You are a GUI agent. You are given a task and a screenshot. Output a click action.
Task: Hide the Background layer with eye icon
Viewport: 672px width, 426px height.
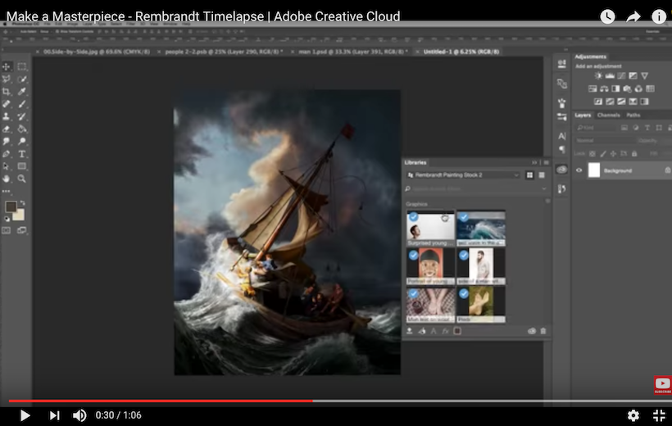[x=579, y=170]
